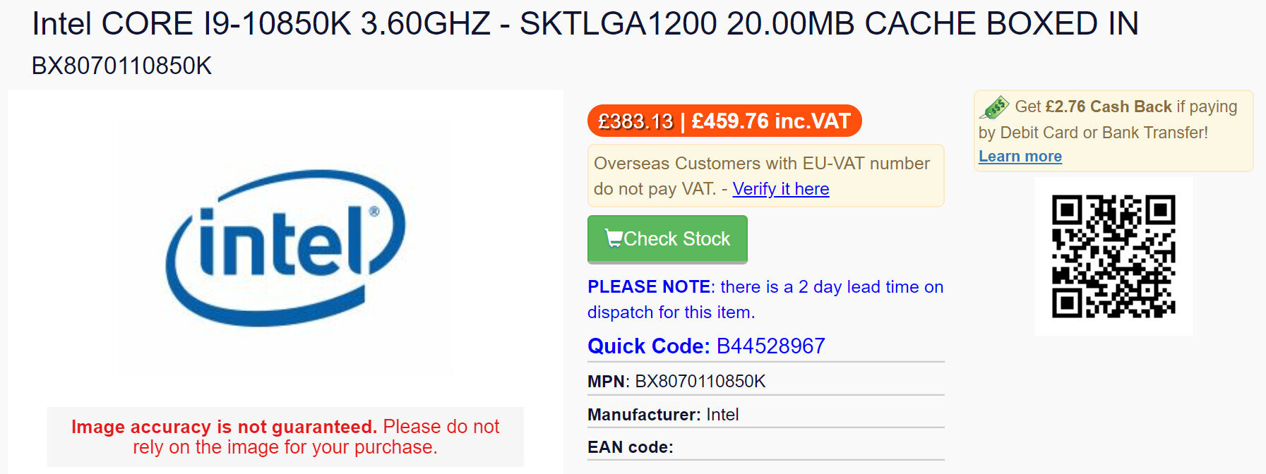Select the quick code number B44528967
The image size is (1266, 474).
[770, 346]
